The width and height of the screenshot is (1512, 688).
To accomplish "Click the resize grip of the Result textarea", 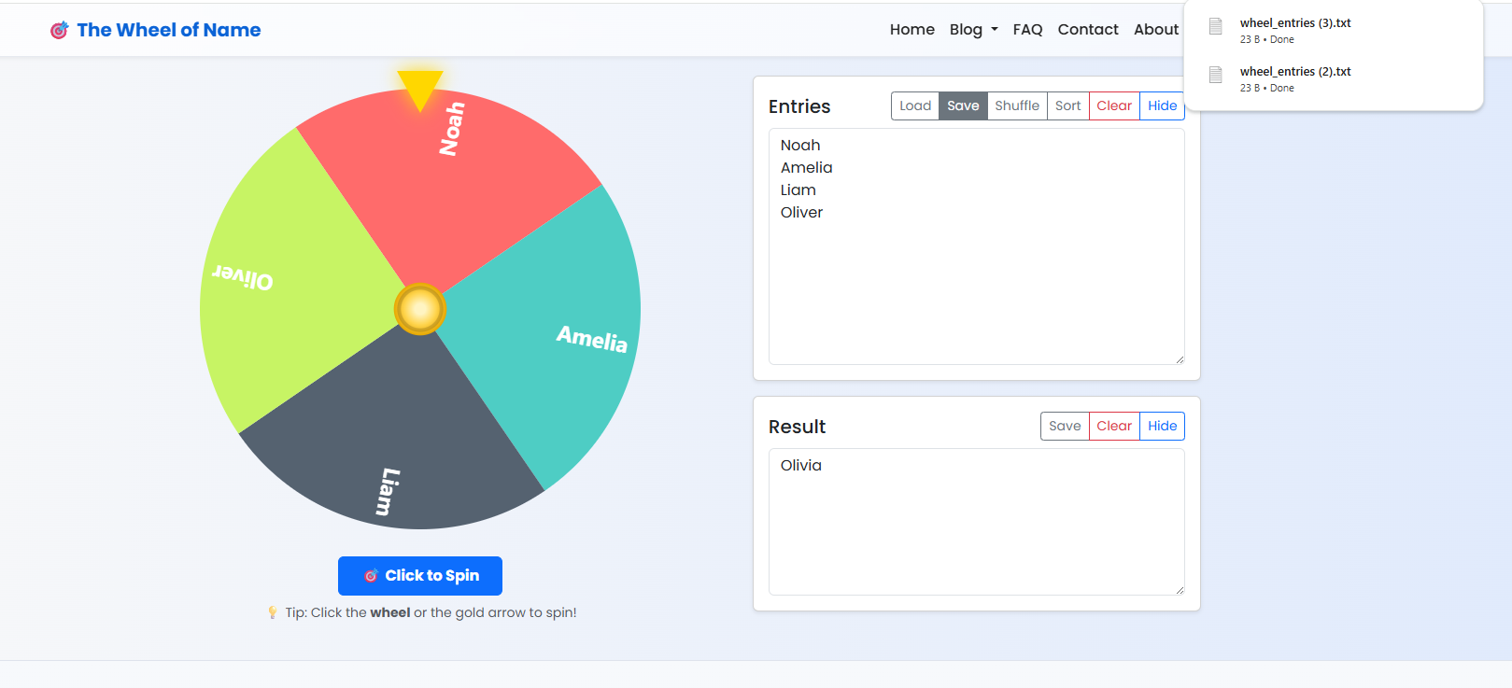I will tap(1180, 589).
